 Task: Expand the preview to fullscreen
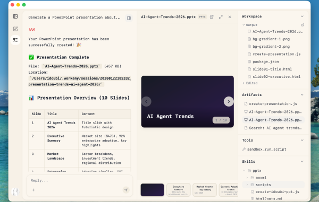tap(221, 17)
